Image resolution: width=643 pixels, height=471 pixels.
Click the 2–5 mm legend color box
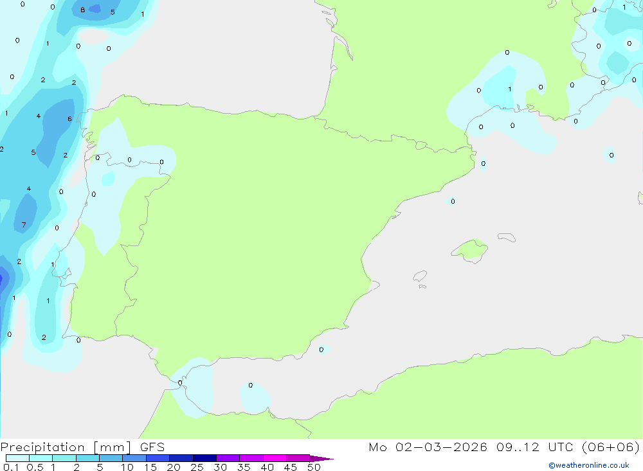pyautogui.click(x=87, y=458)
